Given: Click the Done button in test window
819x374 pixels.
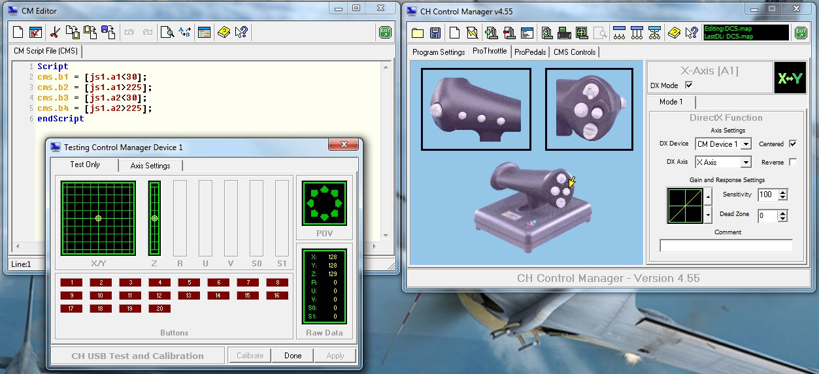Looking at the screenshot, I should click(x=293, y=356).
